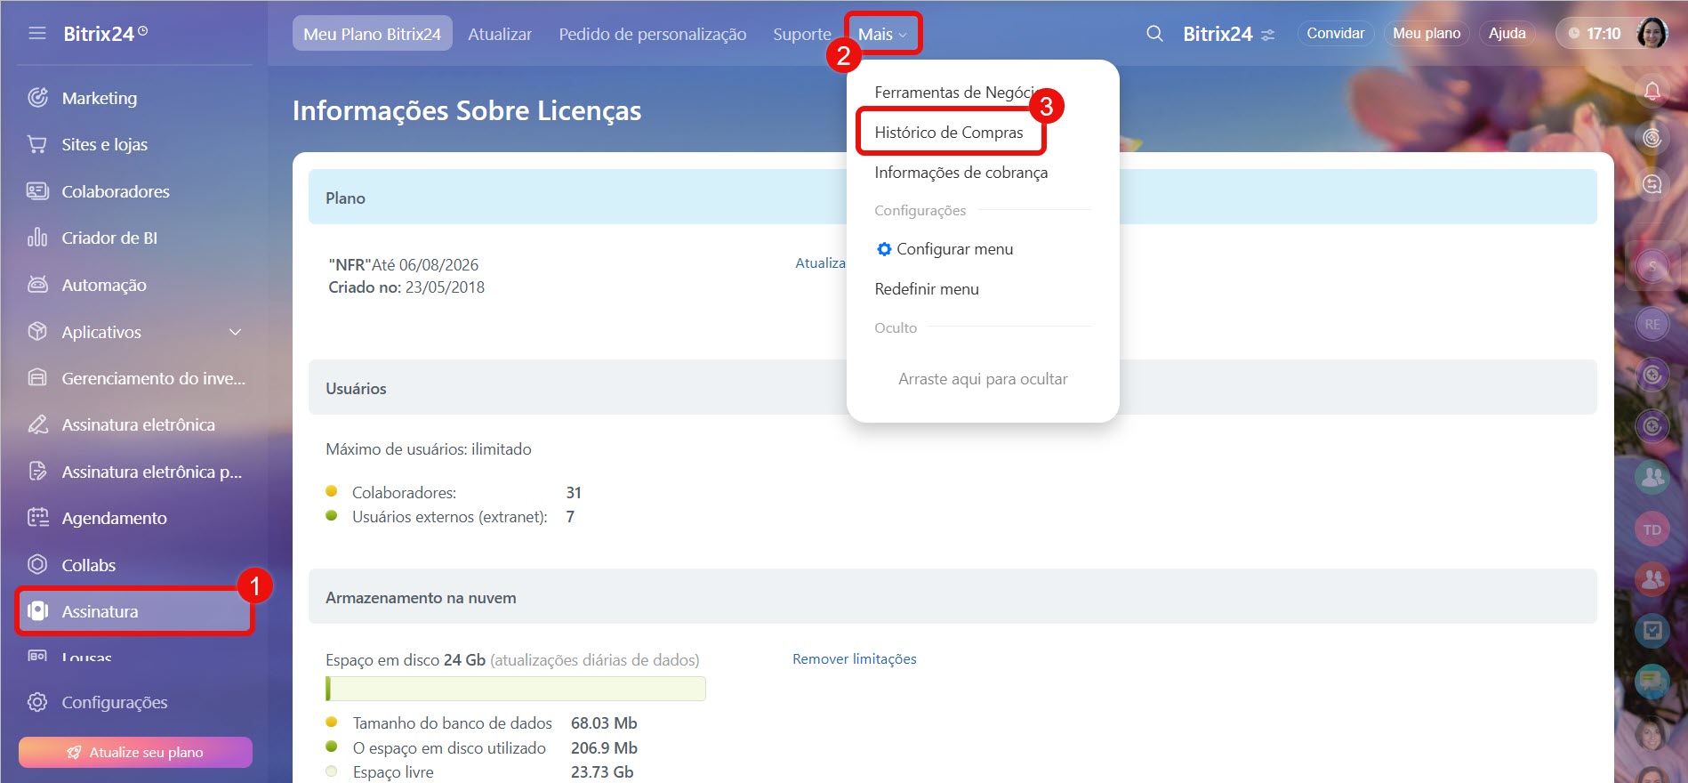Image resolution: width=1688 pixels, height=783 pixels.
Task: Open Criador de BI chart icon
Action: click(x=37, y=238)
